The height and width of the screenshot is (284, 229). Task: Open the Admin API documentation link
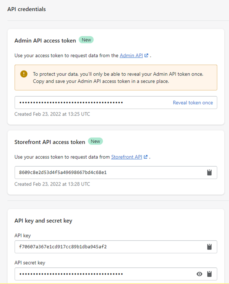[131, 56]
